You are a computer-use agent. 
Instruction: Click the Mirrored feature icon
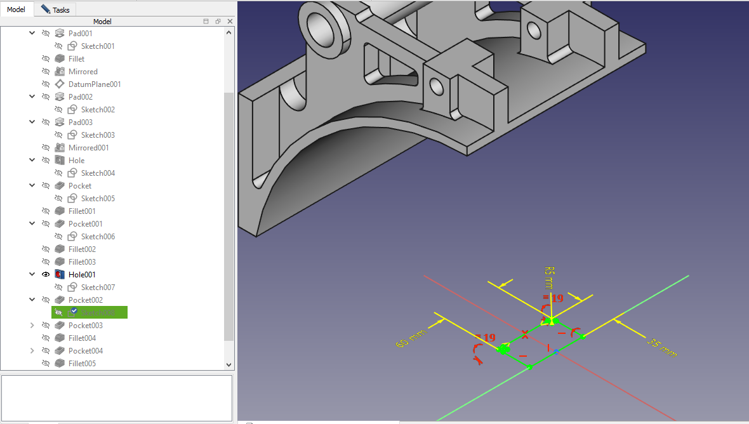click(60, 72)
